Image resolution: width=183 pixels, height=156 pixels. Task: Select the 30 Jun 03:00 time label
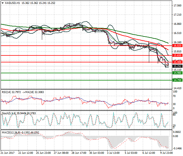[97, 153]
